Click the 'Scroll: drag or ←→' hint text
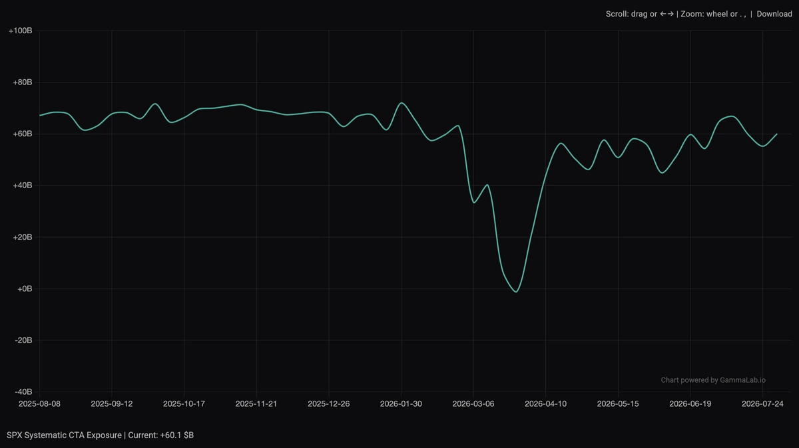 pyautogui.click(x=640, y=14)
